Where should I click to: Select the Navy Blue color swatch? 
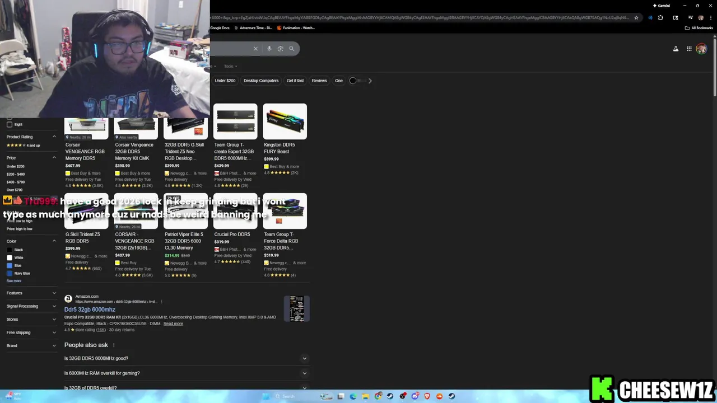point(10,273)
